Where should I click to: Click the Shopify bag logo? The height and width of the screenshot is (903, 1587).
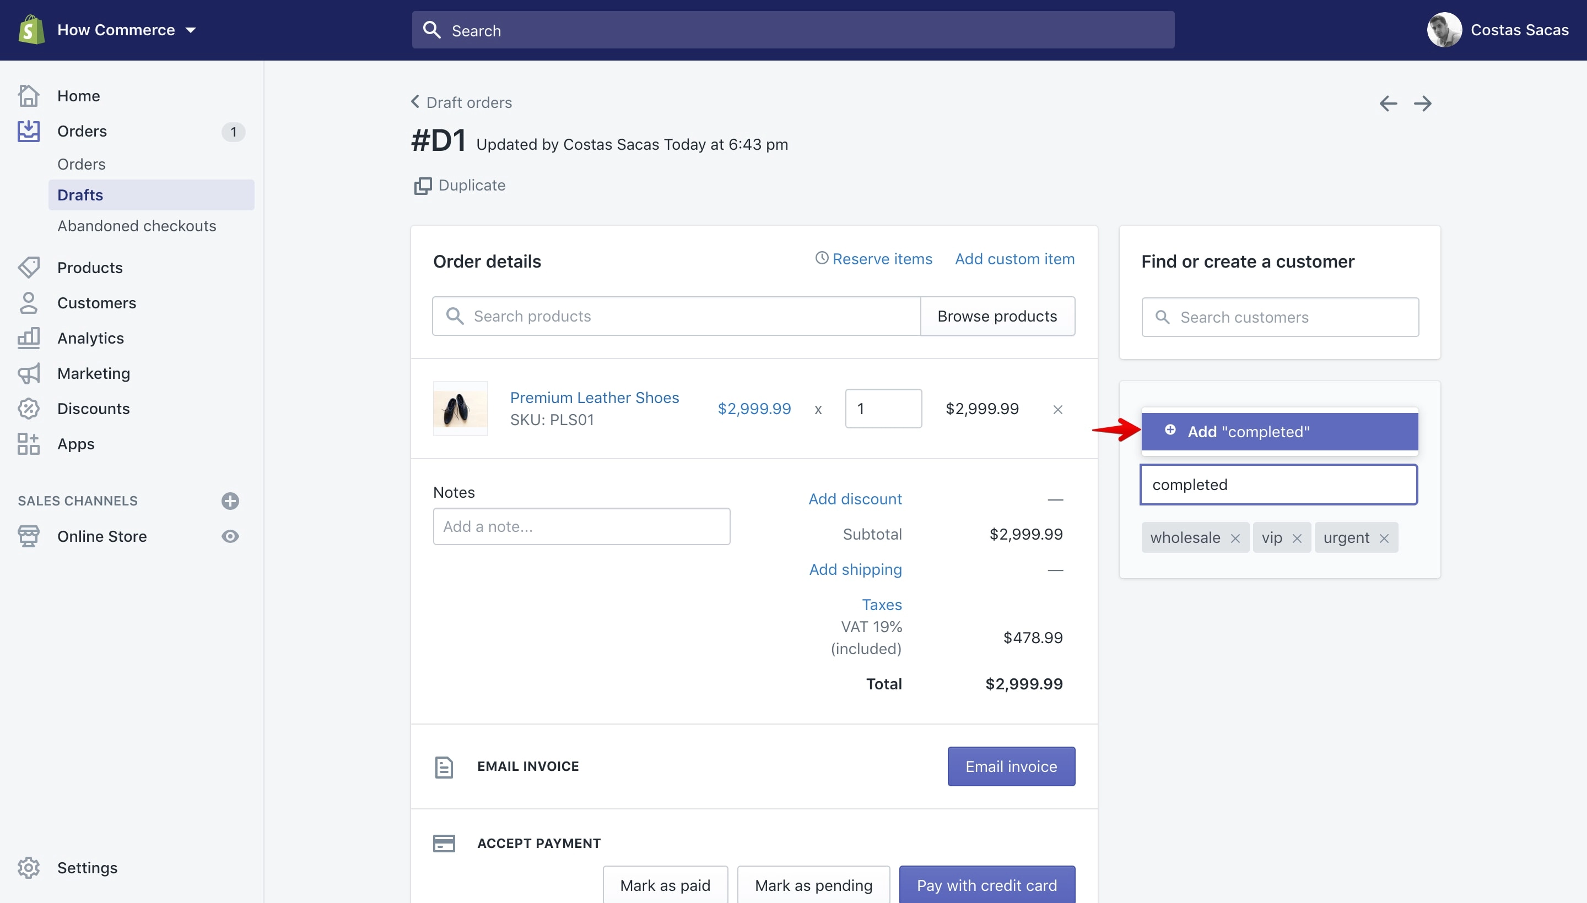pos(31,30)
